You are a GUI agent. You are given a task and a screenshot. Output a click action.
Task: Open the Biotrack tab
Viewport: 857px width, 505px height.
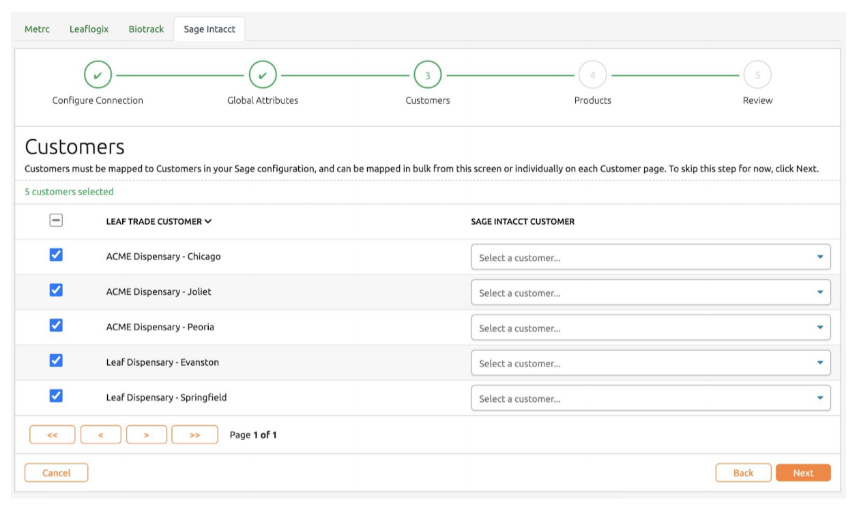[146, 29]
